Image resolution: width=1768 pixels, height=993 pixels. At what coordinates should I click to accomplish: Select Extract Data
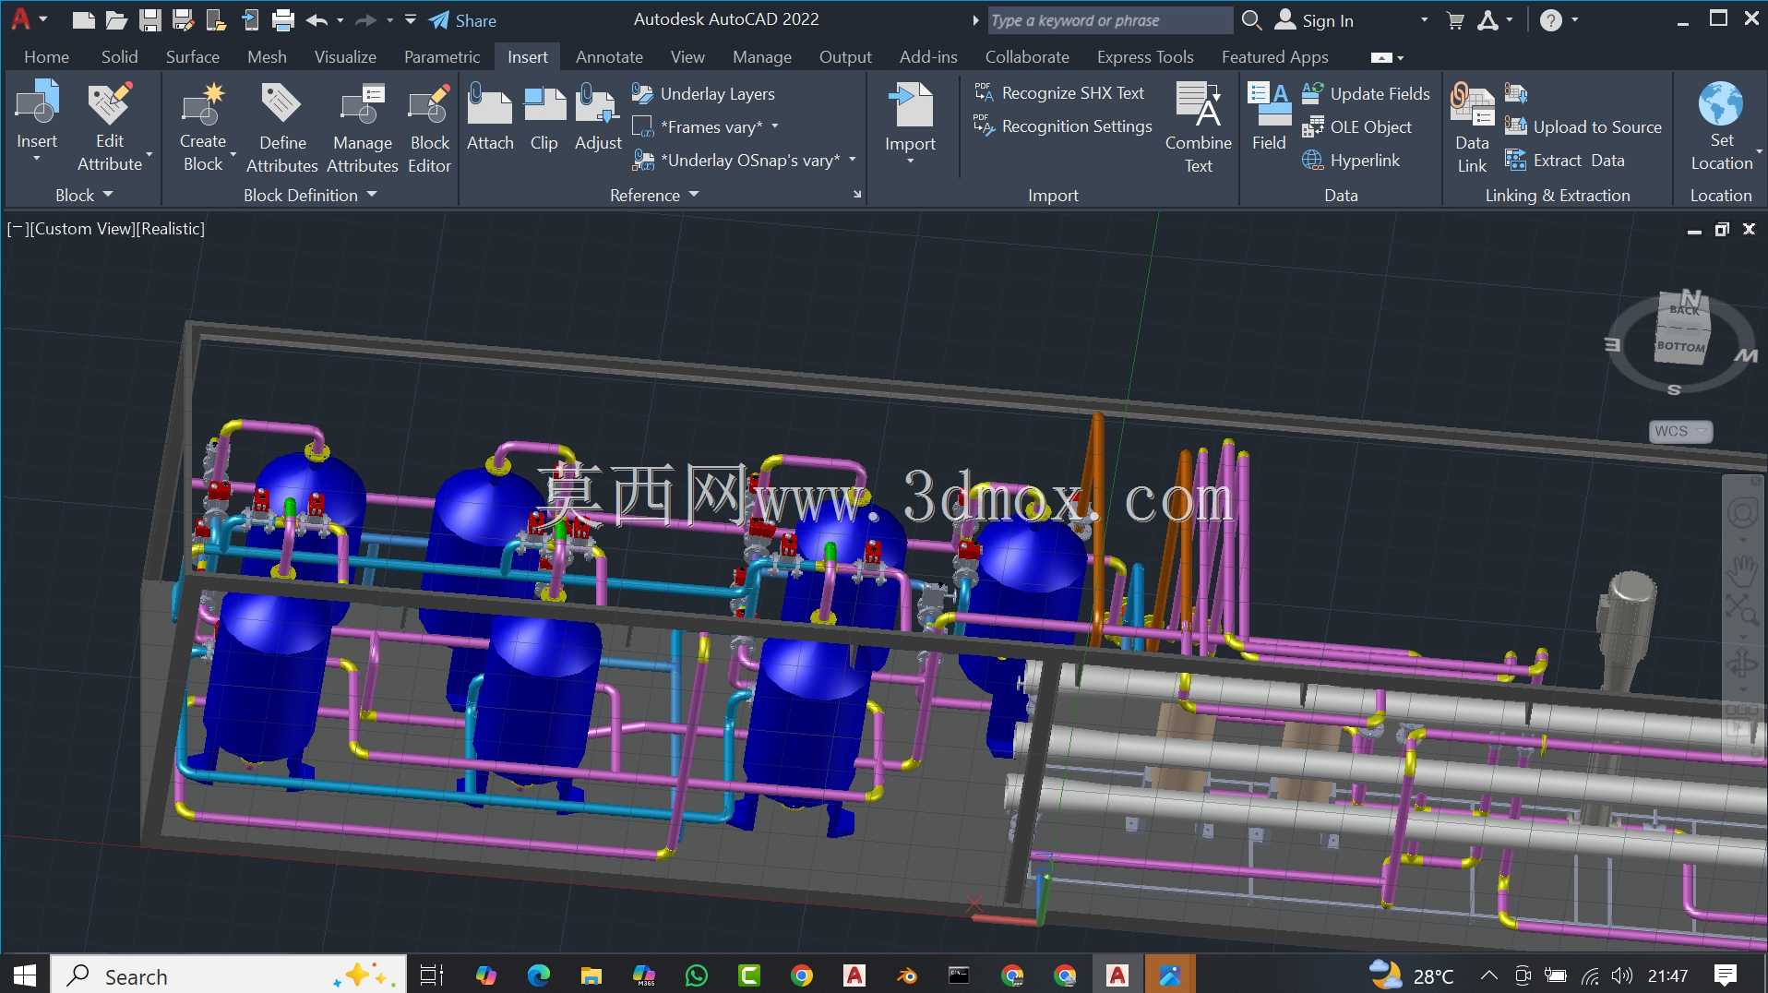point(1565,160)
